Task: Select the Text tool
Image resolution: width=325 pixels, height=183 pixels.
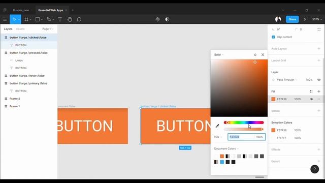Action: (x=60, y=19)
